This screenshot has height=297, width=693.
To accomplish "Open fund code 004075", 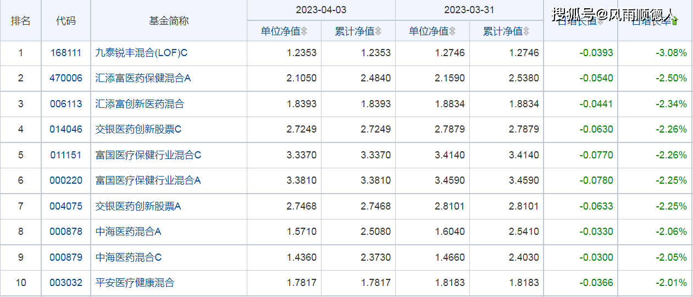I will pyautogui.click(x=65, y=206).
